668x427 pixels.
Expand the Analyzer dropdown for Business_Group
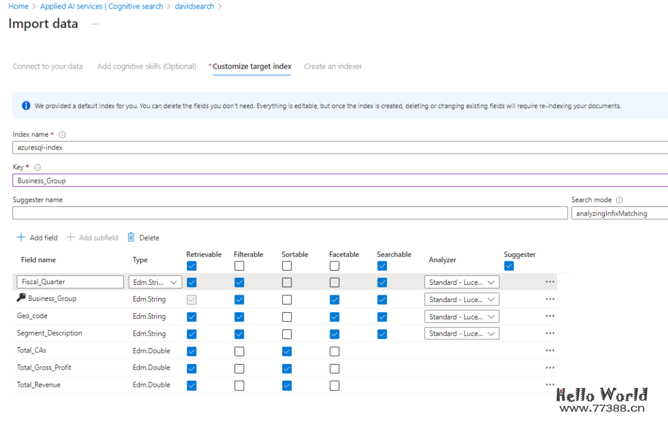(x=461, y=300)
